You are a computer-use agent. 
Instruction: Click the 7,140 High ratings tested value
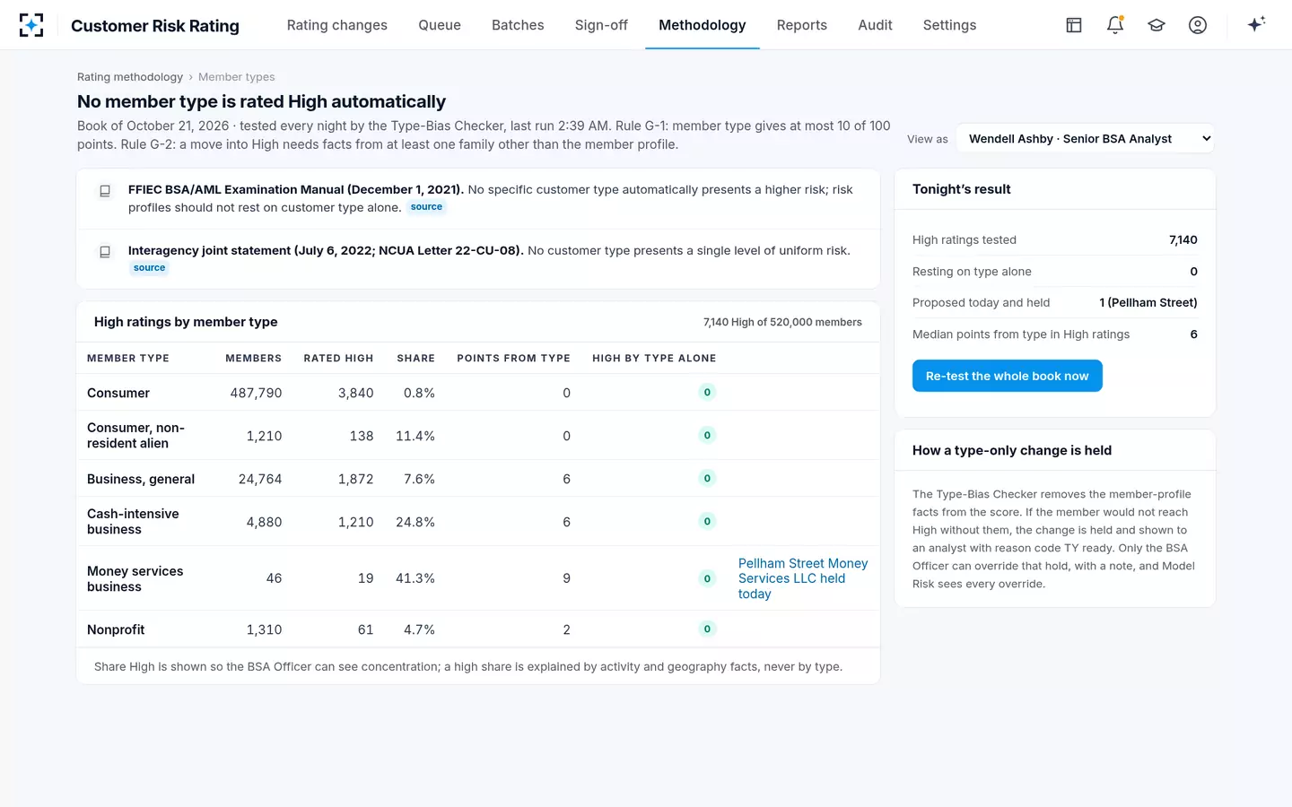pos(1183,239)
